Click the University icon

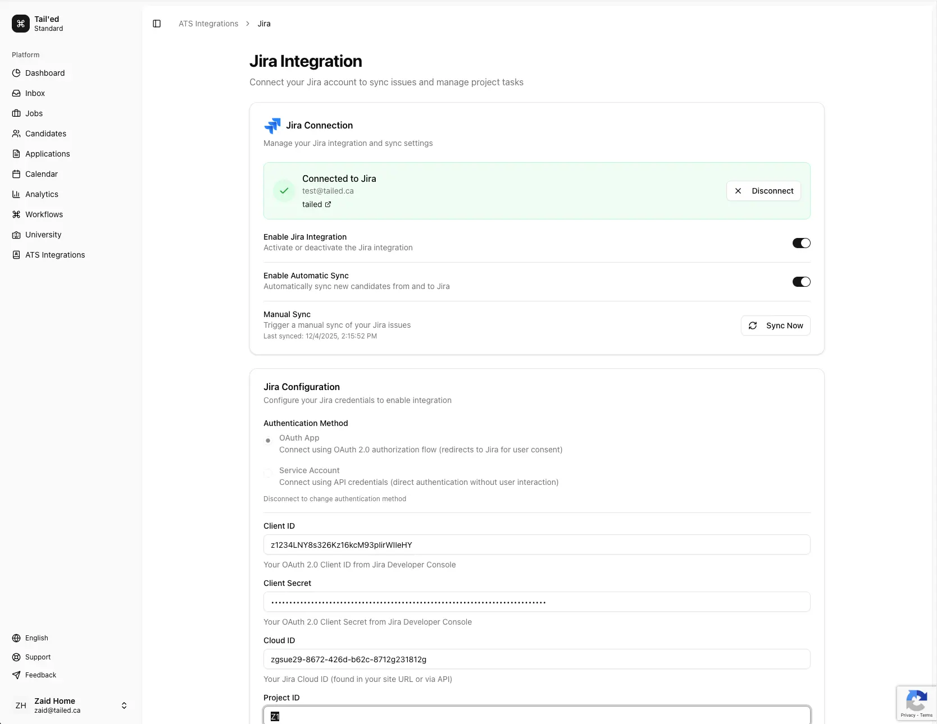click(16, 235)
